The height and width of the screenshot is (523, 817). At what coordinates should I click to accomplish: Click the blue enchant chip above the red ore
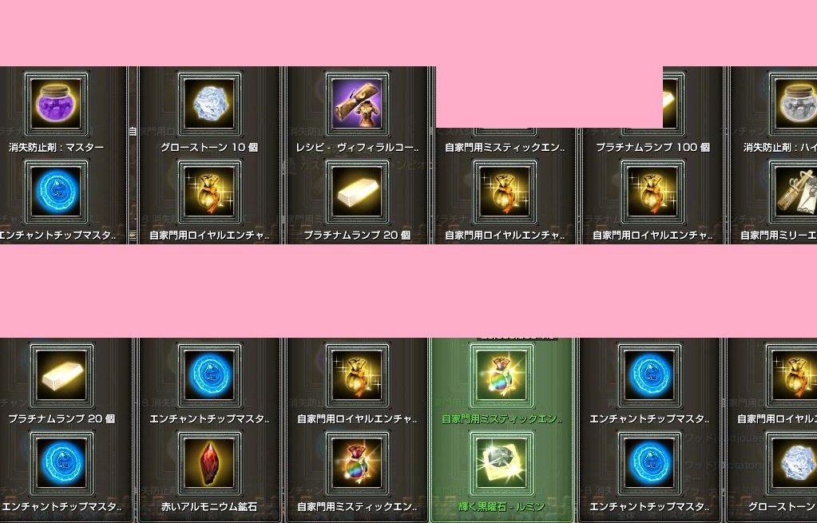209,375
